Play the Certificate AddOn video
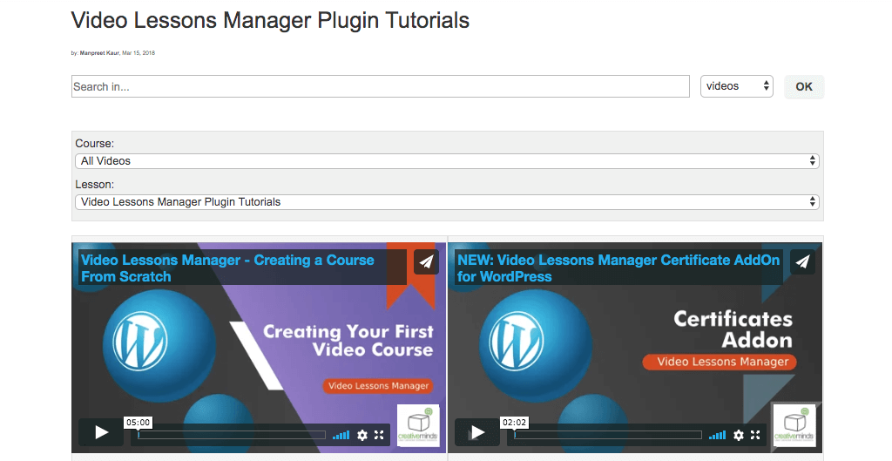892x461 pixels. point(478,432)
